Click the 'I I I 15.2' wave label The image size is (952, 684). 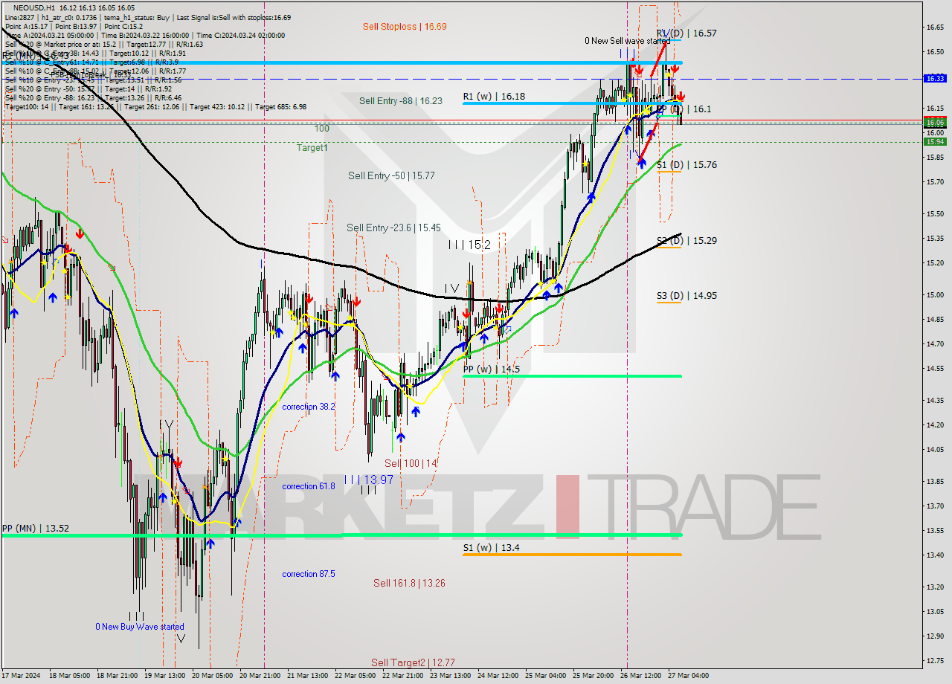tap(469, 245)
